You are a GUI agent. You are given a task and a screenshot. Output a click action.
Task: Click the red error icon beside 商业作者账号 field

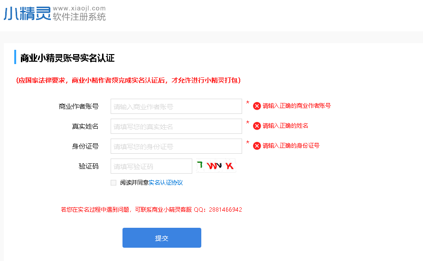click(x=257, y=106)
